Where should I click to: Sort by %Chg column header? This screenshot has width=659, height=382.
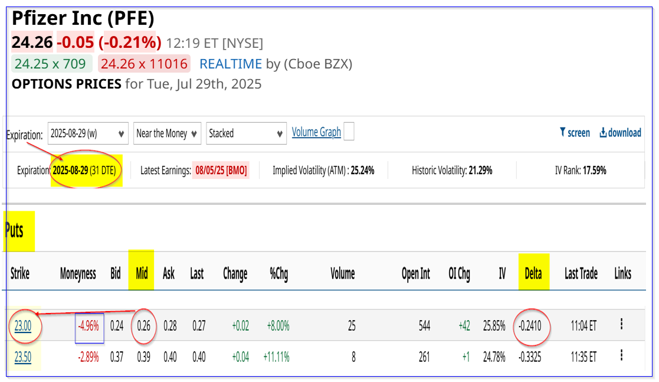(278, 273)
